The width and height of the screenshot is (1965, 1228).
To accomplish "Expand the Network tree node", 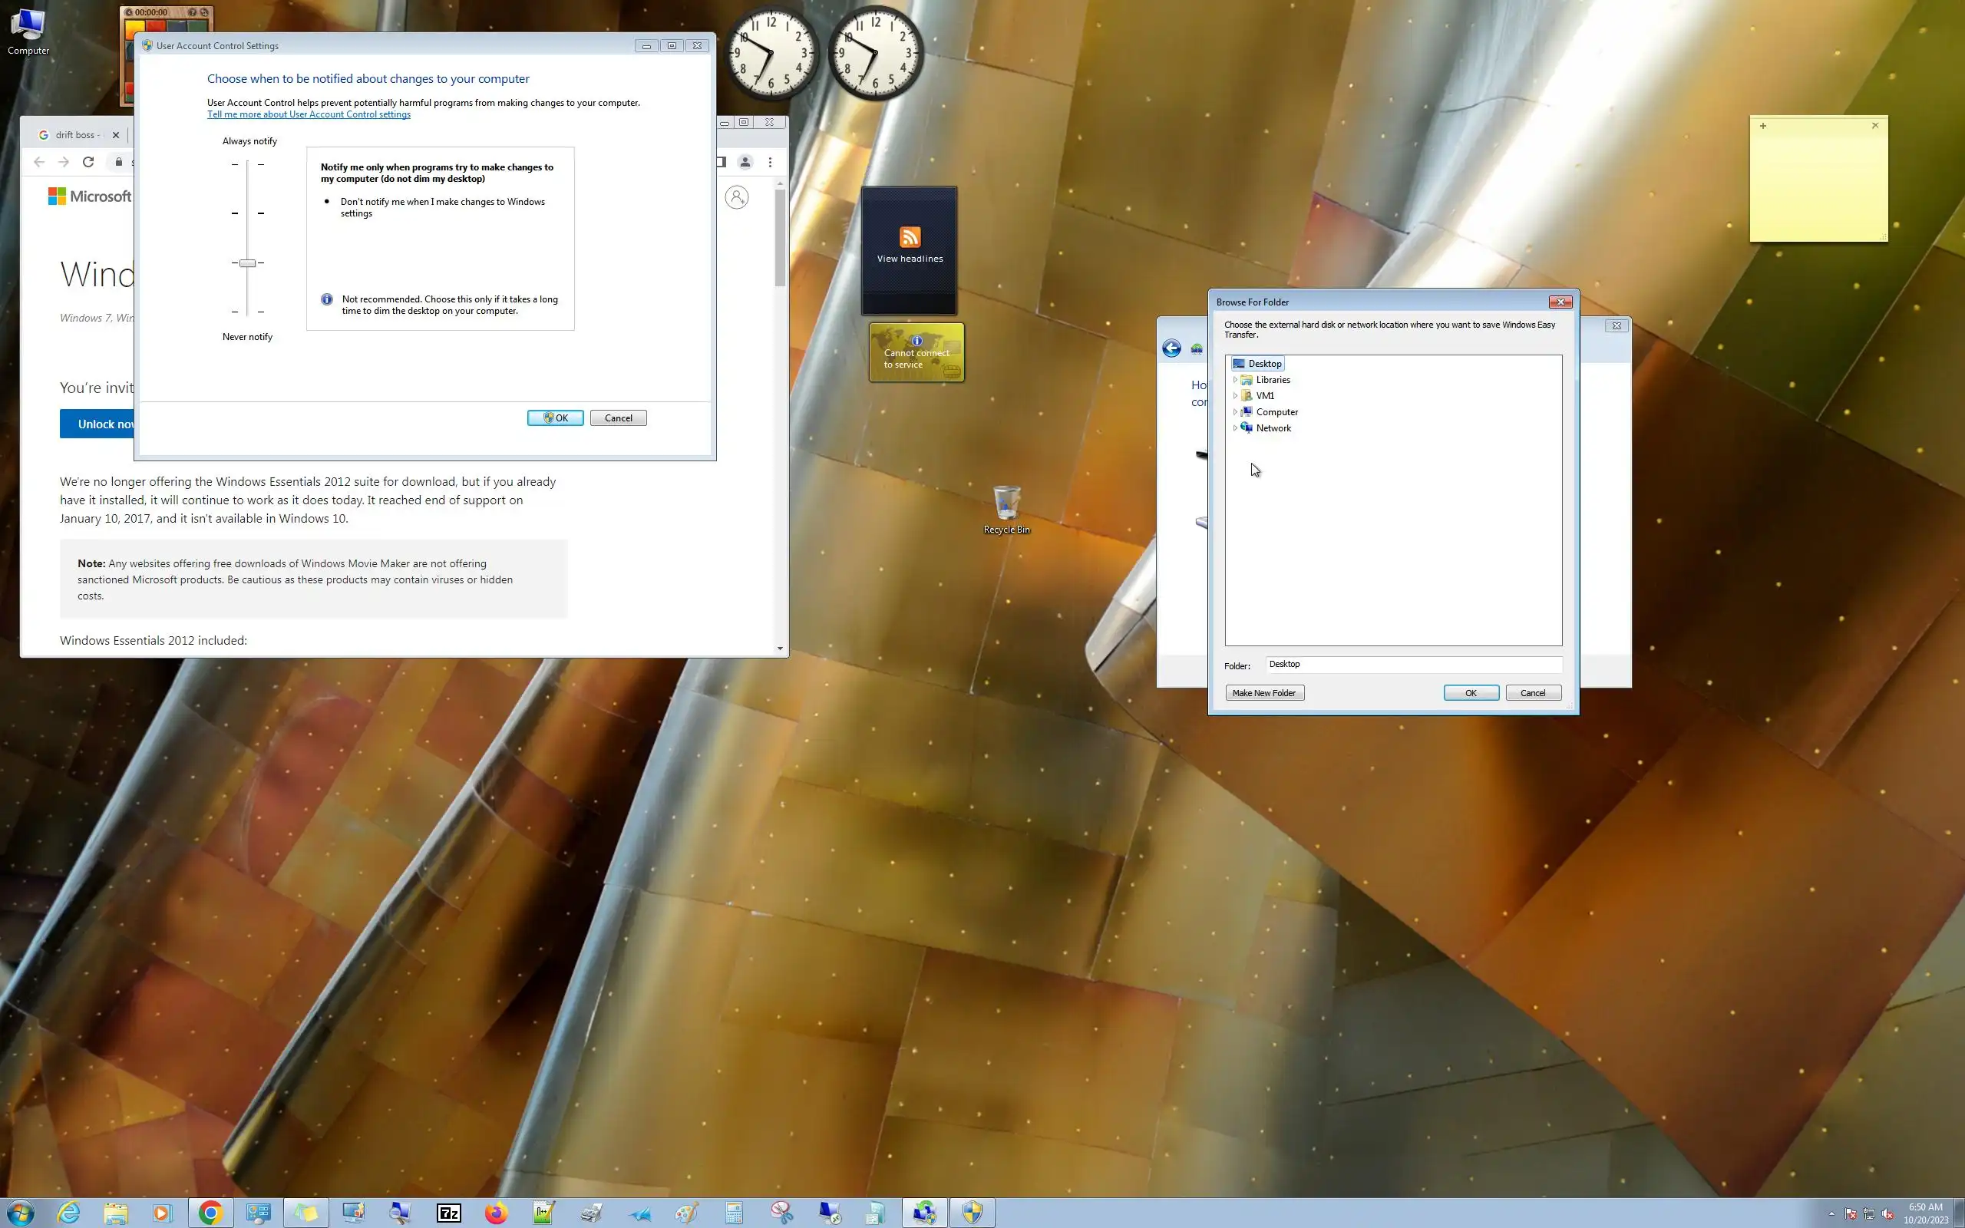I will pos(1235,428).
